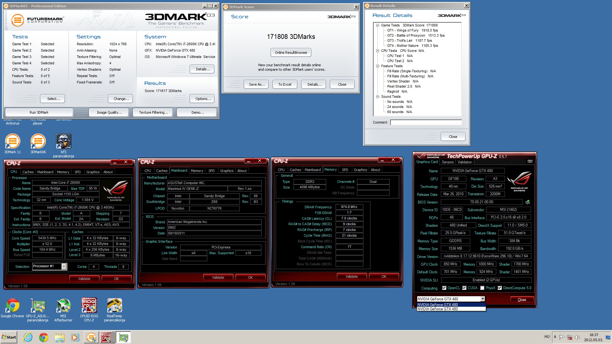Collapse the Game Tests tree node
Image resolution: width=612 pixels, height=344 pixels.
tap(377, 25)
